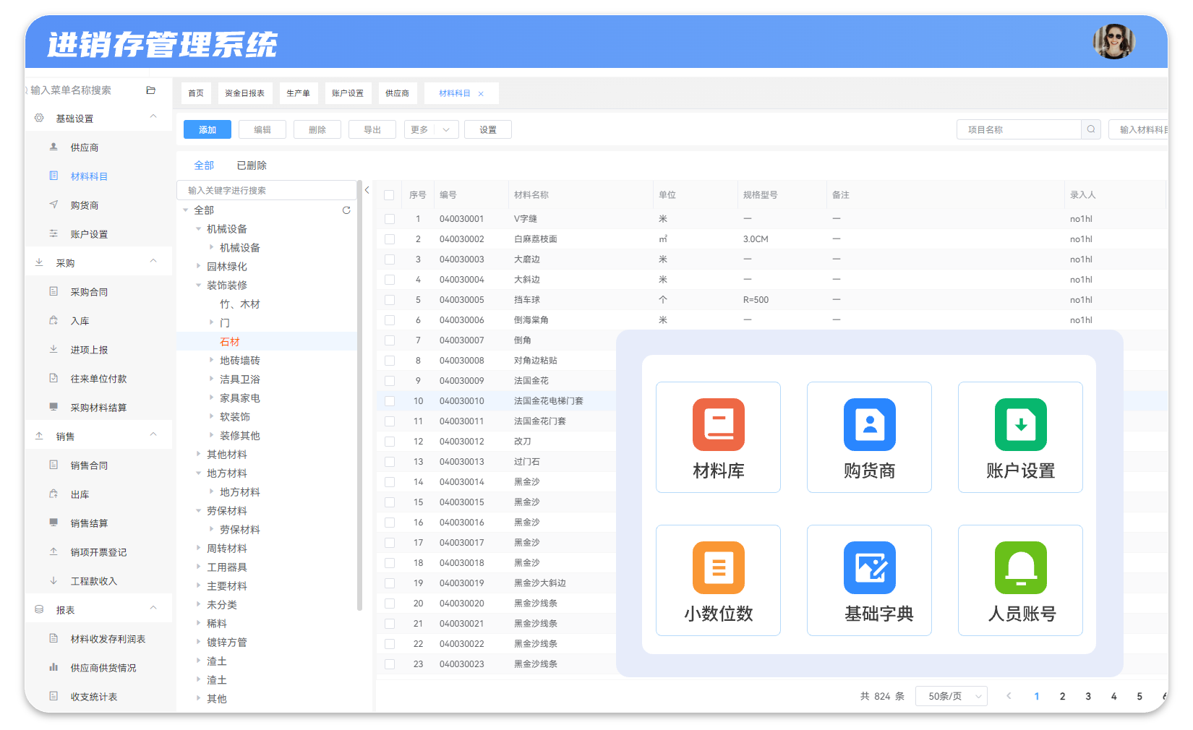Open the 购货商 blue document icon

869,424
